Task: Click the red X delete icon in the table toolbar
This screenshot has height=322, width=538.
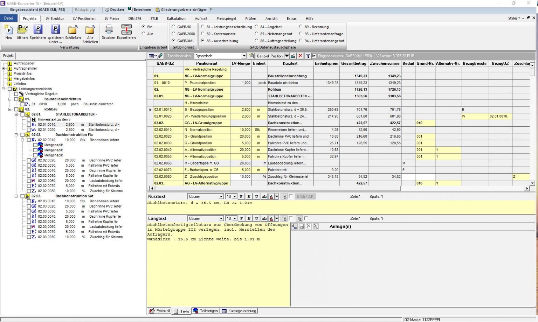Action: pos(301,56)
